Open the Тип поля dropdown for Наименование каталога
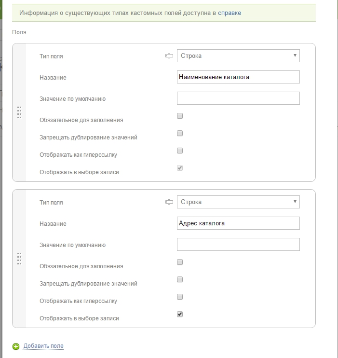This screenshot has width=338, height=358. (238, 56)
